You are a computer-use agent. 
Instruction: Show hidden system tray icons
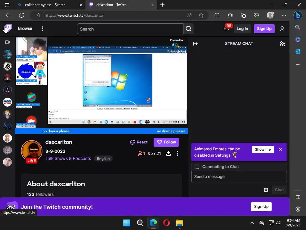[x=252, y=223]
